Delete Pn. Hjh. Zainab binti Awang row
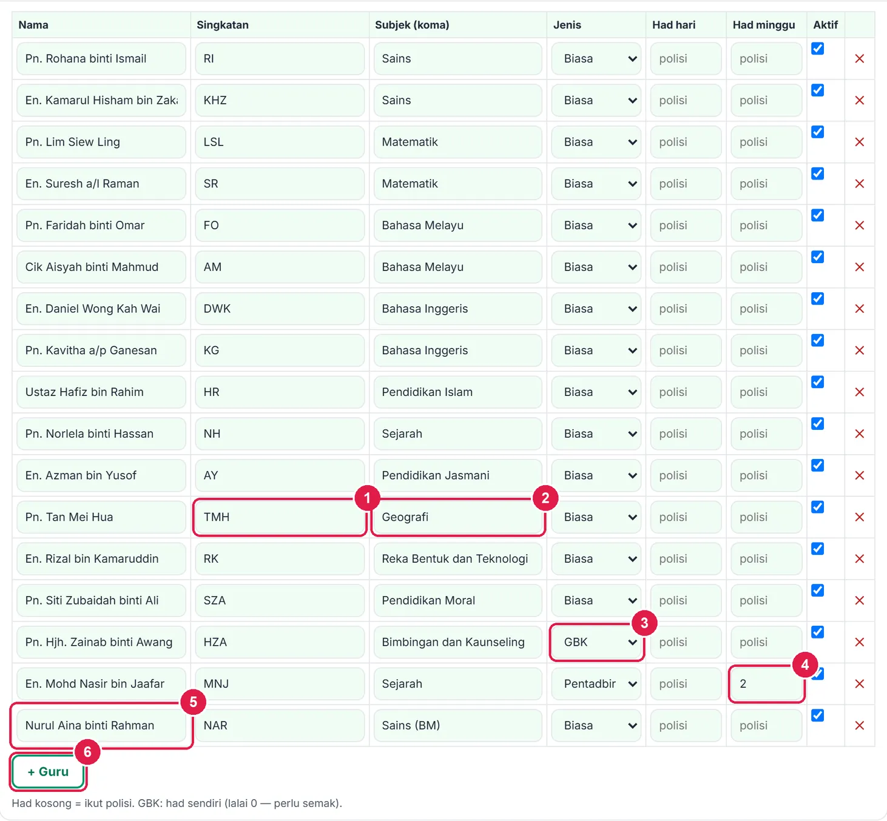 click(859, 642)
